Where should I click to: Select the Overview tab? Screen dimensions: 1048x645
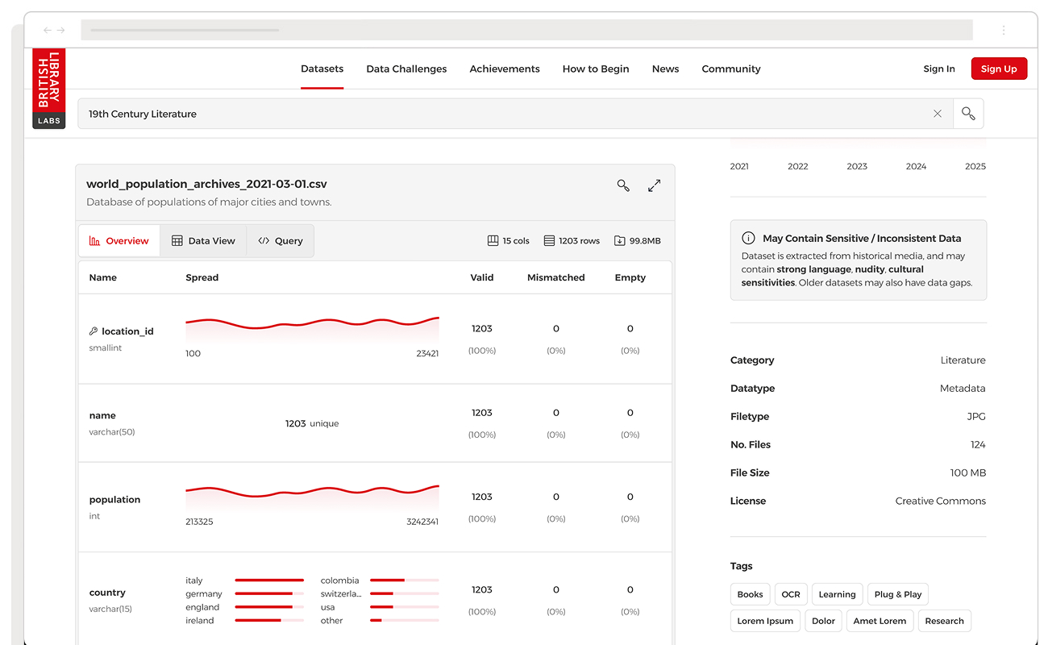119,241
